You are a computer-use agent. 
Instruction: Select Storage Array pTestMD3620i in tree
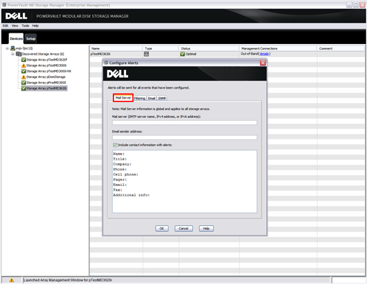47,89
